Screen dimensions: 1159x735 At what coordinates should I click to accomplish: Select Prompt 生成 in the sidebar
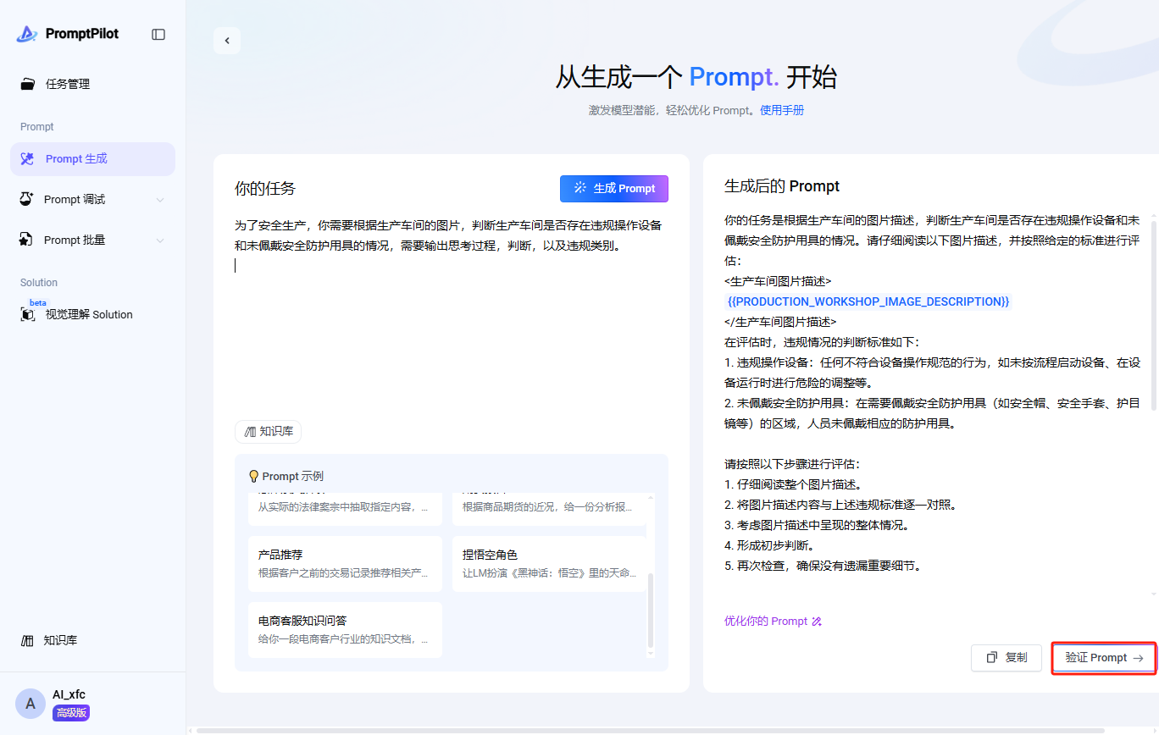click(76, 159)
